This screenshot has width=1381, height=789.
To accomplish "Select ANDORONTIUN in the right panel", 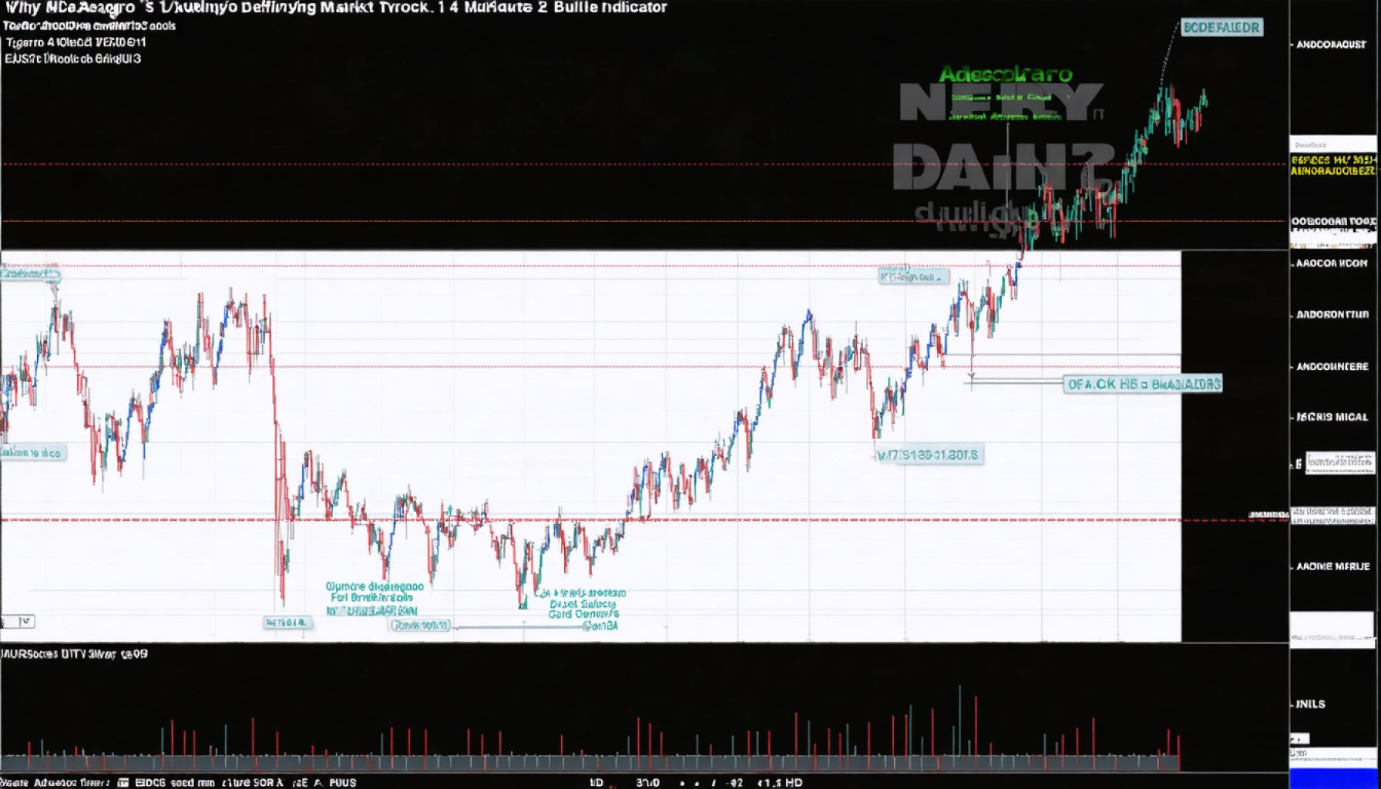I will click(1332, 314).
